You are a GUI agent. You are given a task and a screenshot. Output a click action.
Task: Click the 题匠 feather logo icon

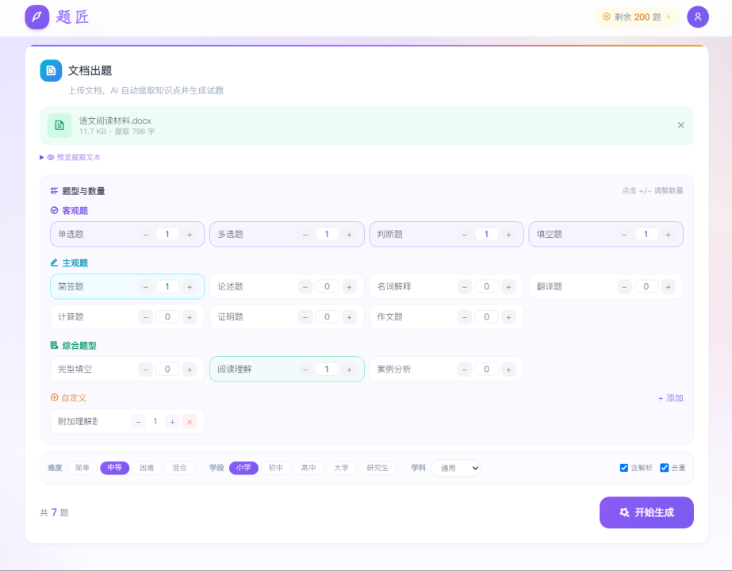37,17
